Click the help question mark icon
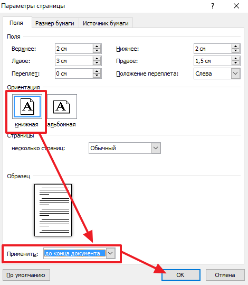 [x=213, y=6]
